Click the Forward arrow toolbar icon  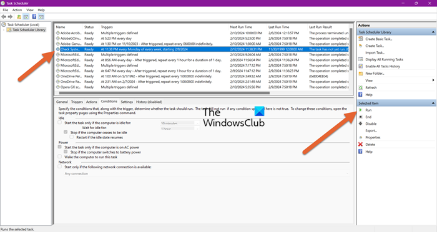(x=11, y=17)
